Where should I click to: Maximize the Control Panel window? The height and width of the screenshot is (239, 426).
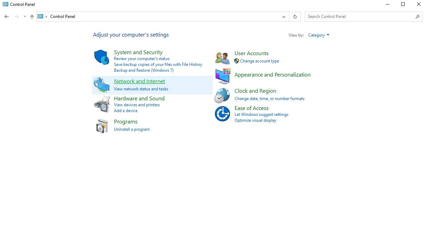[x=403, y=4]
